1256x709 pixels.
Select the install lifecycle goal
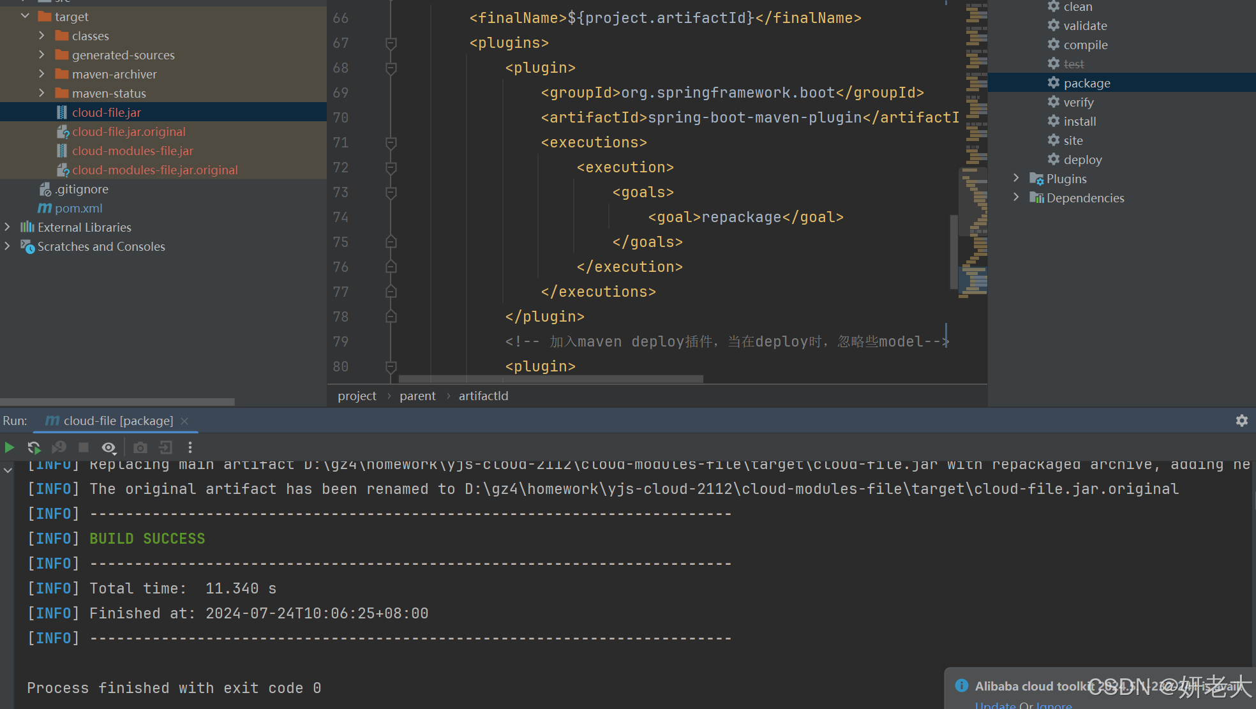coord(1080,121)
